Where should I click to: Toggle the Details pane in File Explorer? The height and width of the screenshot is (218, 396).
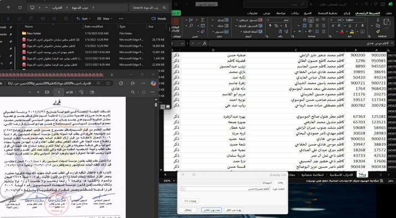159,19
